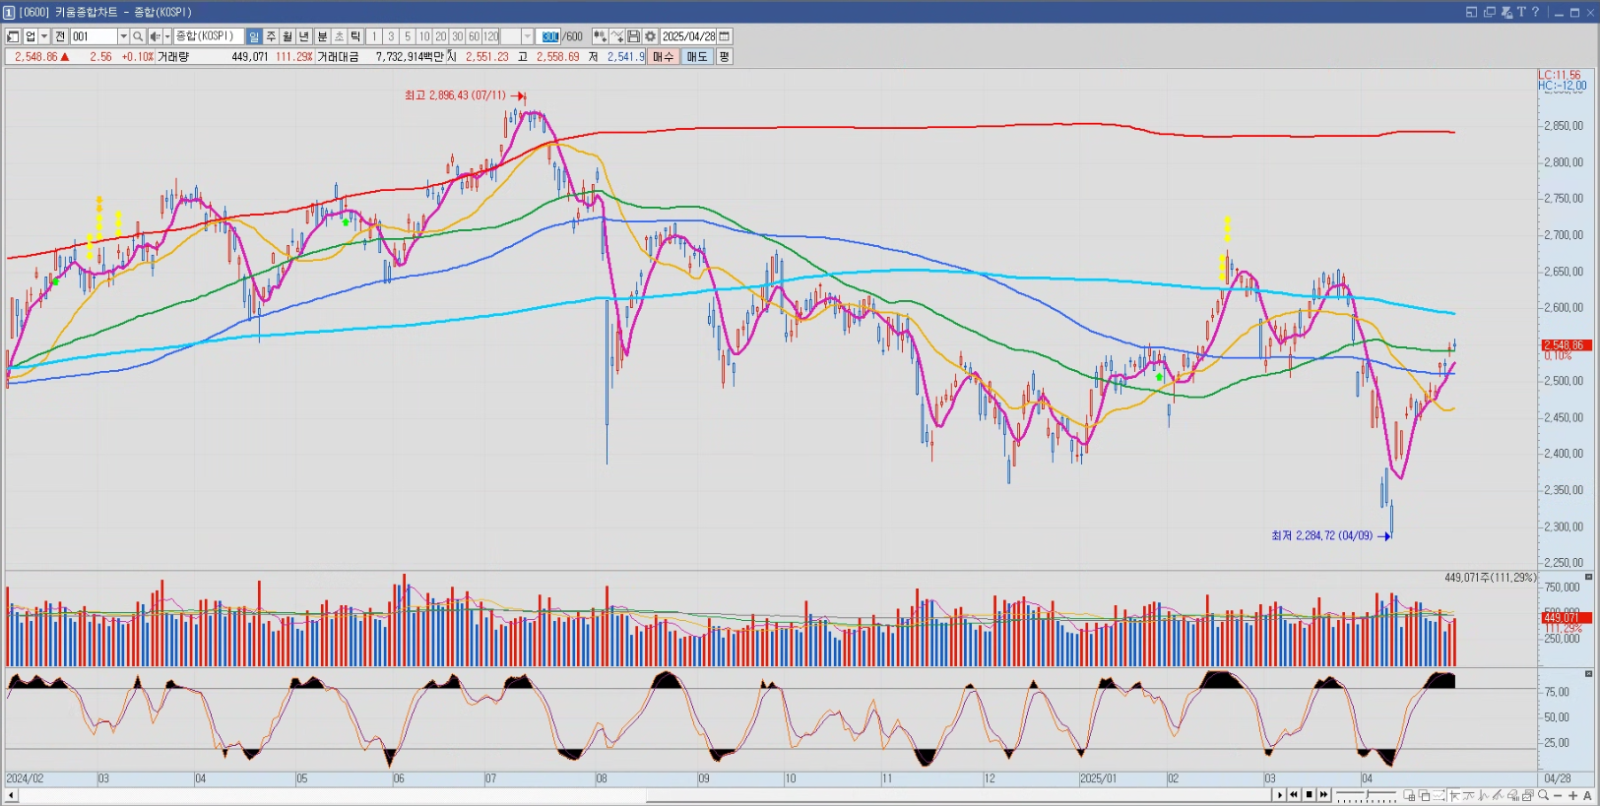Select the 분 (minute) period toggle
Viewport: 1600px width, 806px height.
click(x=322, y=36)
